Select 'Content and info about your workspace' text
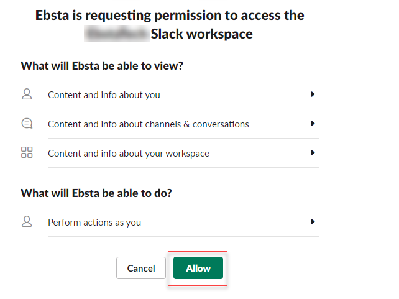The height and width of the screenshot is (299, 399). (129, 154)
